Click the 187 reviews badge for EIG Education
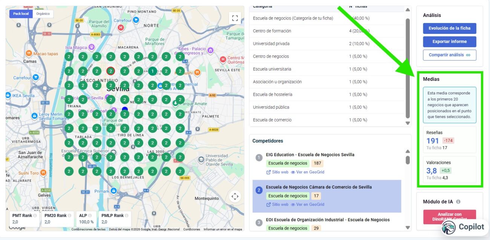This screenshot has width=490, height=240. 317,164
